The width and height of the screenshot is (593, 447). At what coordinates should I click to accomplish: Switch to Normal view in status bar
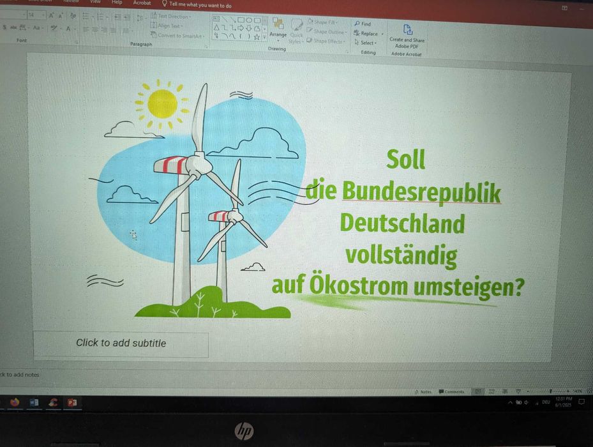[478, 391]
